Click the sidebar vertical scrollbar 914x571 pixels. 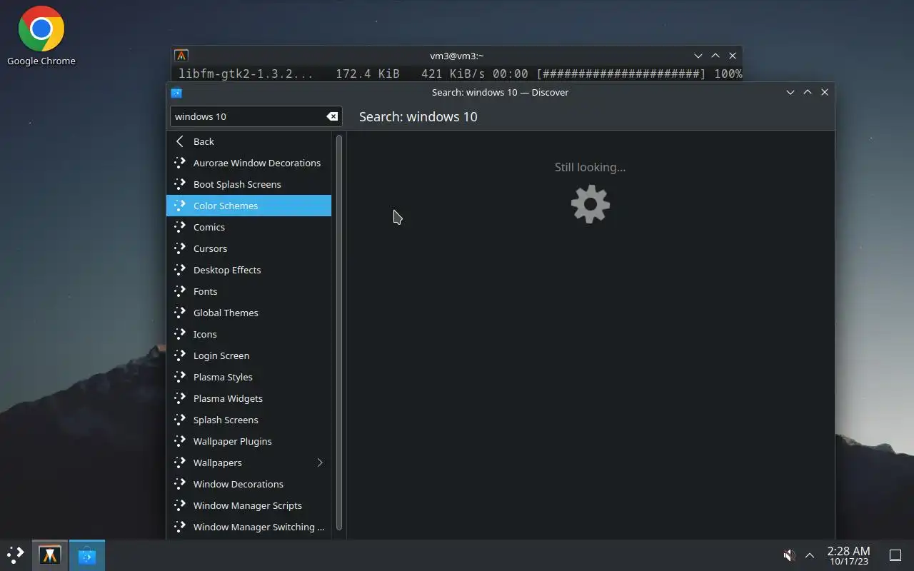tap(339, 332)
